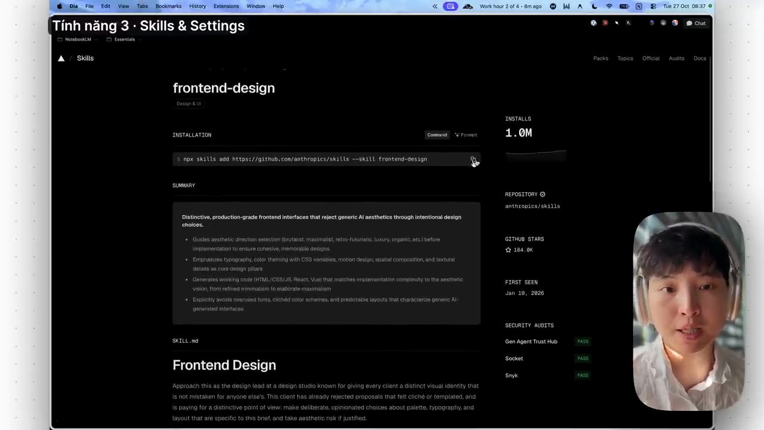Open the Official skills page
Screen dimensions: 764x430
pyautogui.click(x=651, y=59)
